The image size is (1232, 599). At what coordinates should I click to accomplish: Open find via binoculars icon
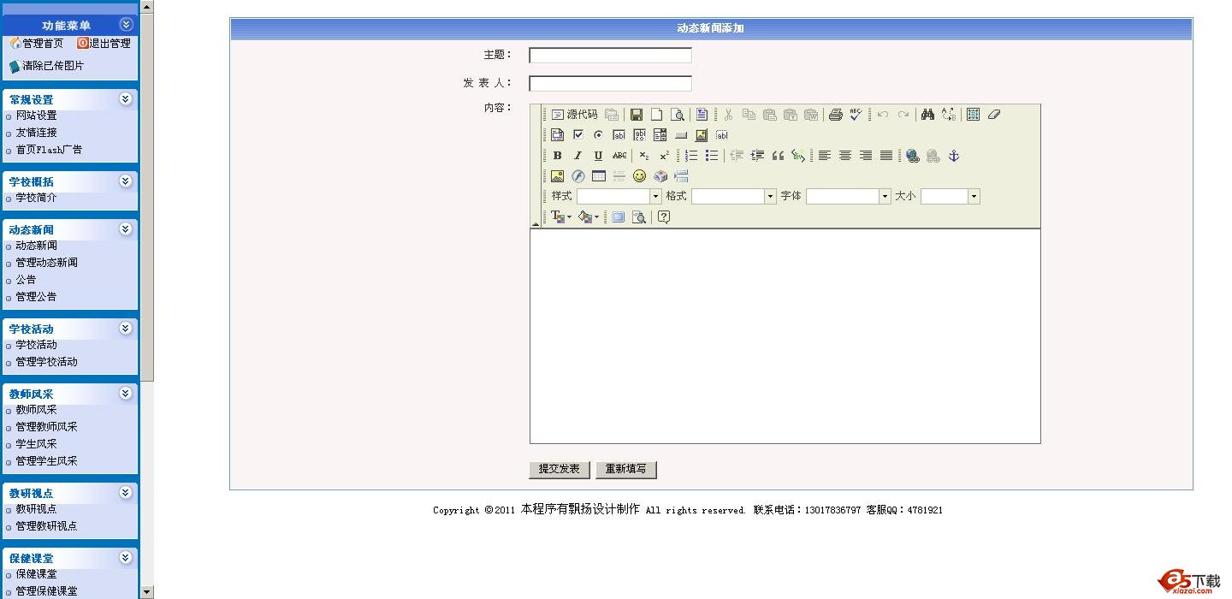point(927,115)
